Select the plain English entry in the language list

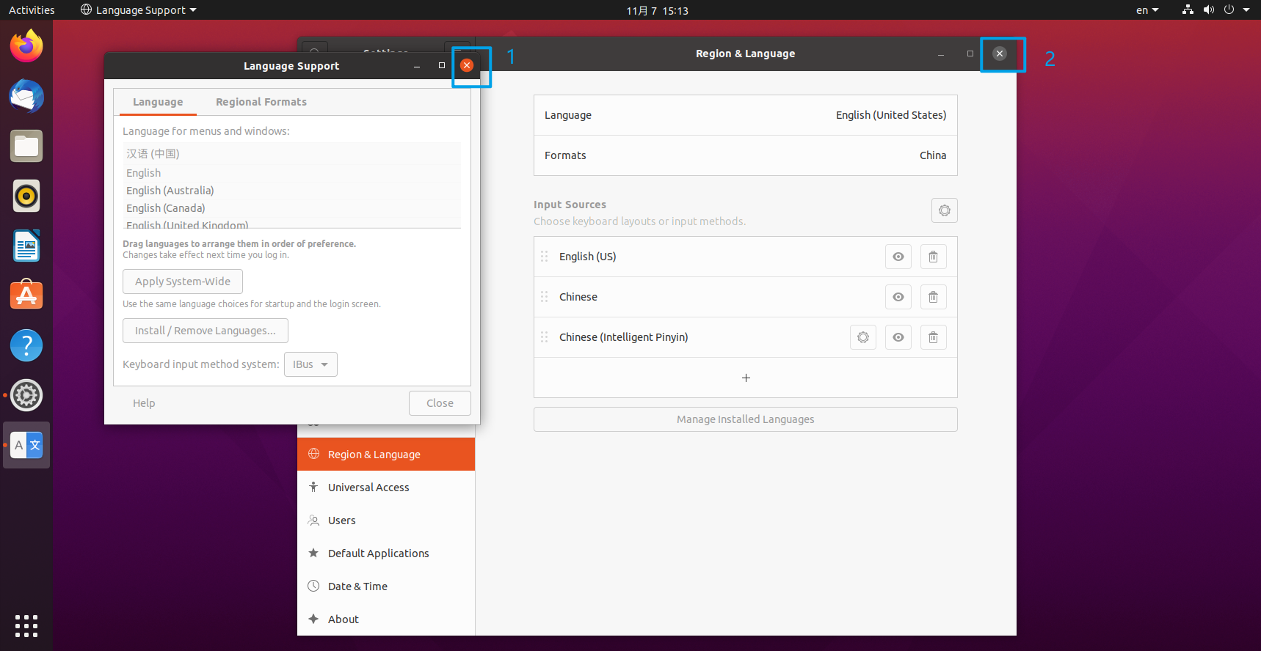tap(292, 173)
